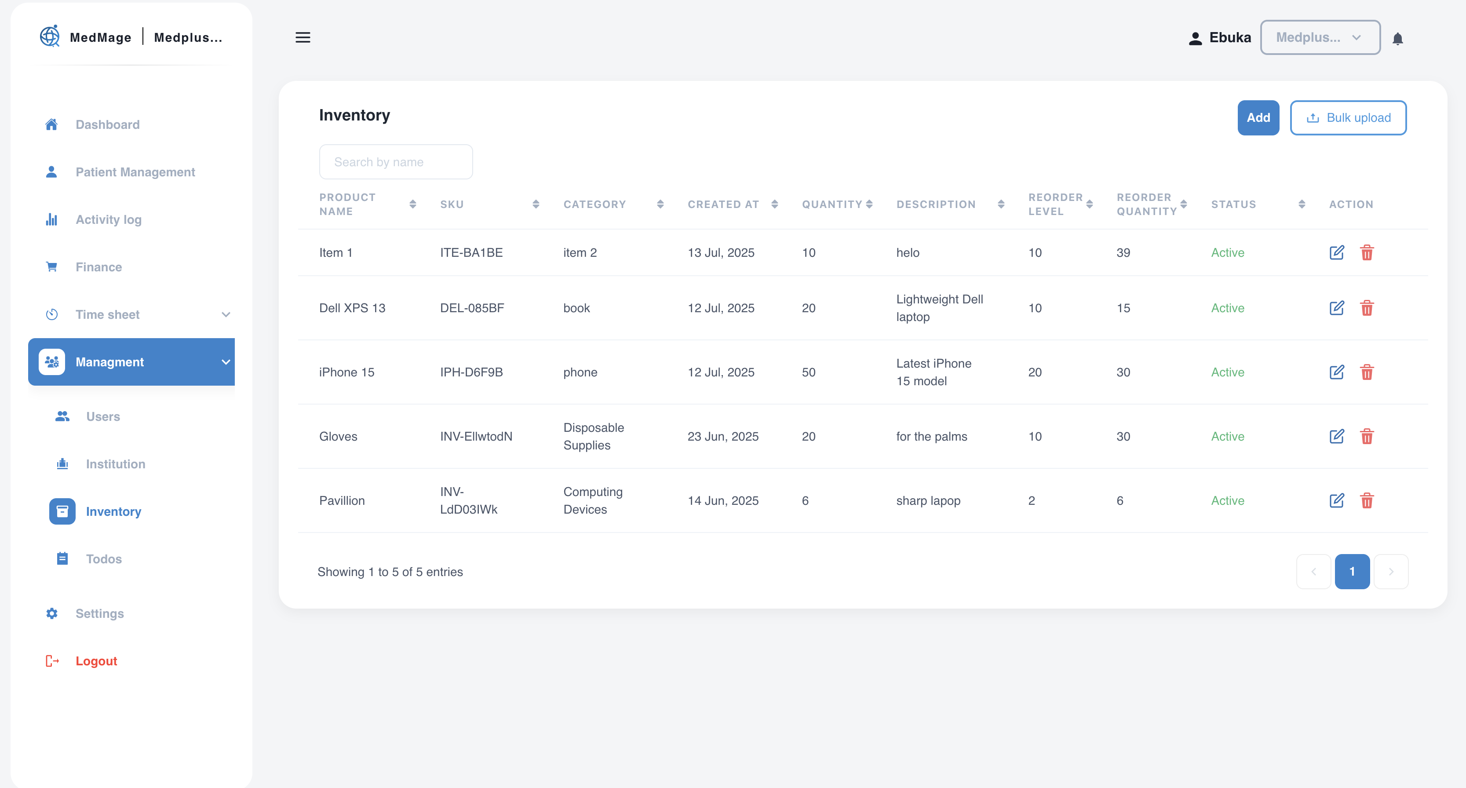Click the Bulk upload button
Screen dimensions: 1466x788
(1348, 118)
